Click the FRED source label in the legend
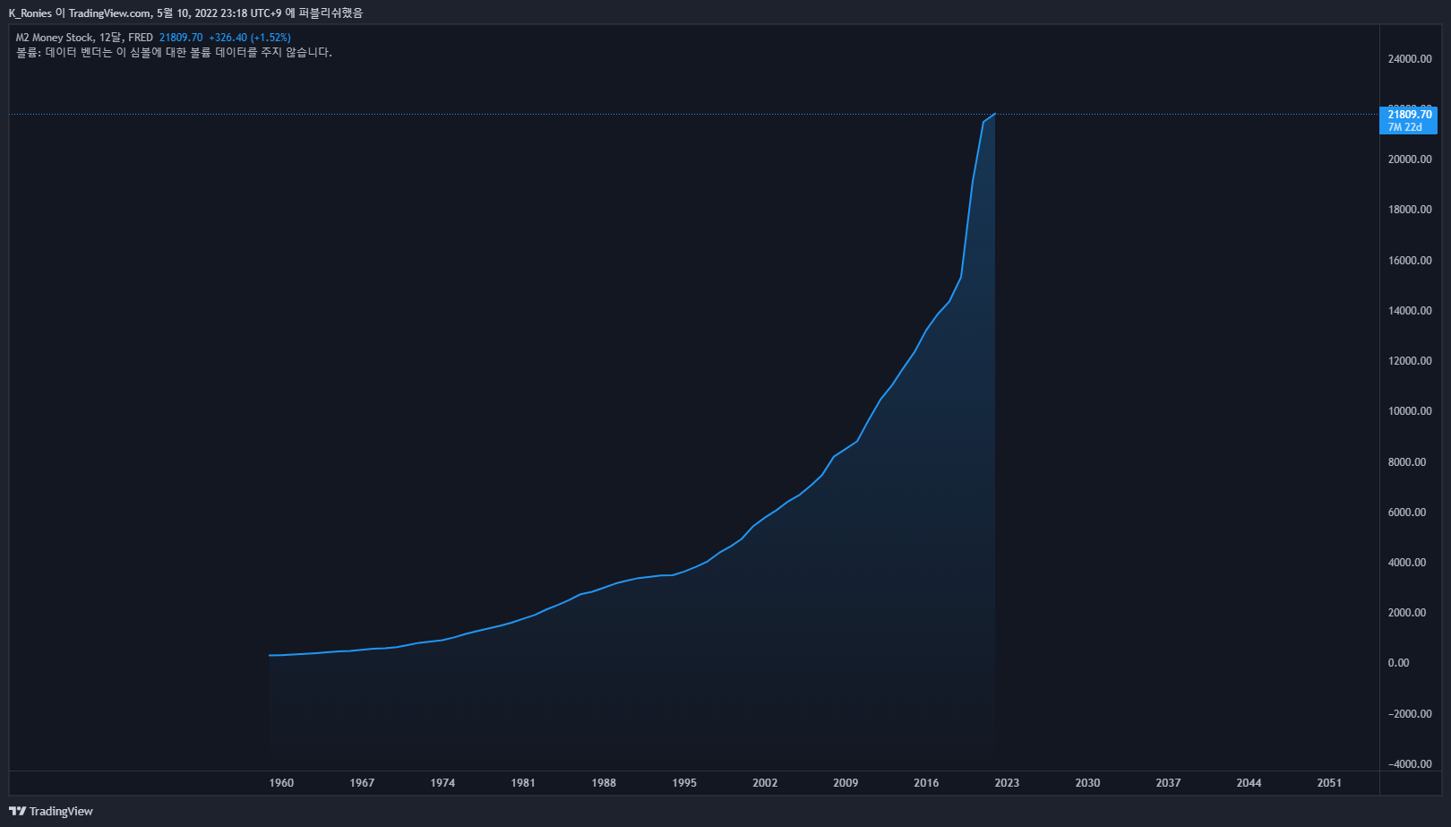 click(x=141, y=38)
